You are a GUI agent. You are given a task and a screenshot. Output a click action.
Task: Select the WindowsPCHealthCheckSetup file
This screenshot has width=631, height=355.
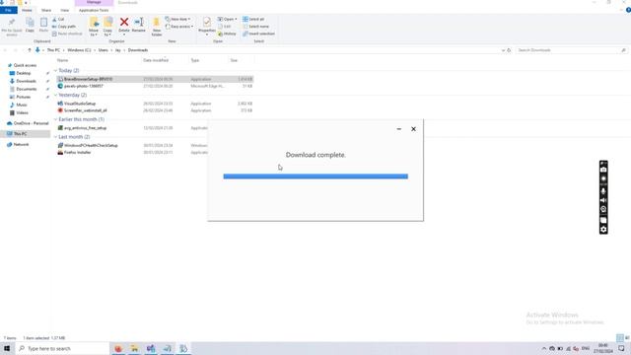coord(91,145)
